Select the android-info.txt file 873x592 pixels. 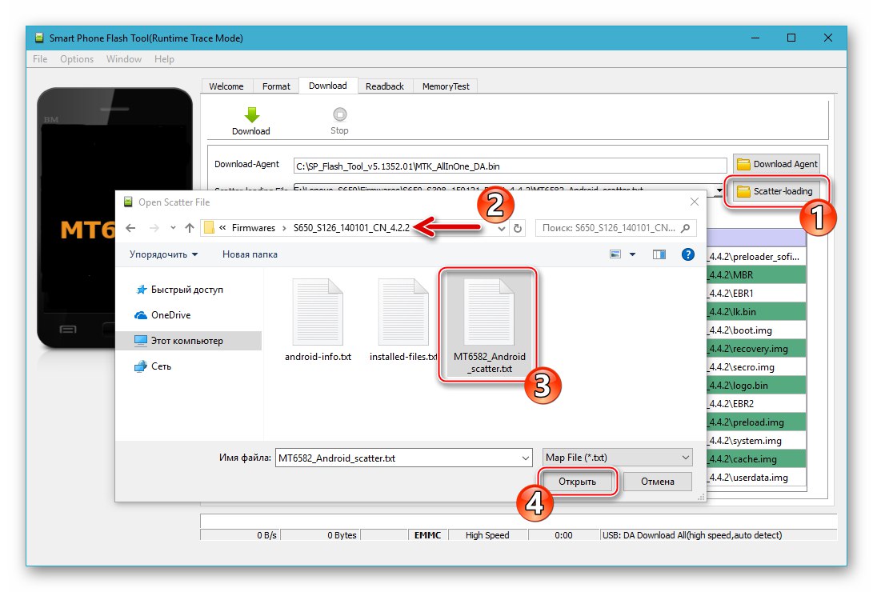click(318, 319)
